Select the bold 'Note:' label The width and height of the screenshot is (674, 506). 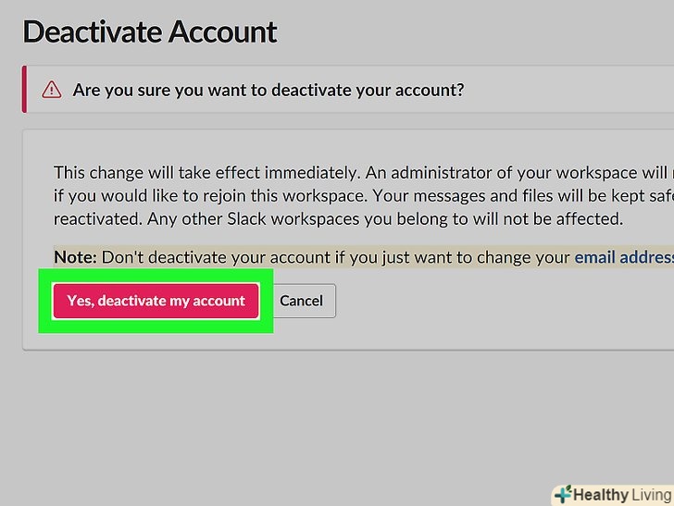75,257
